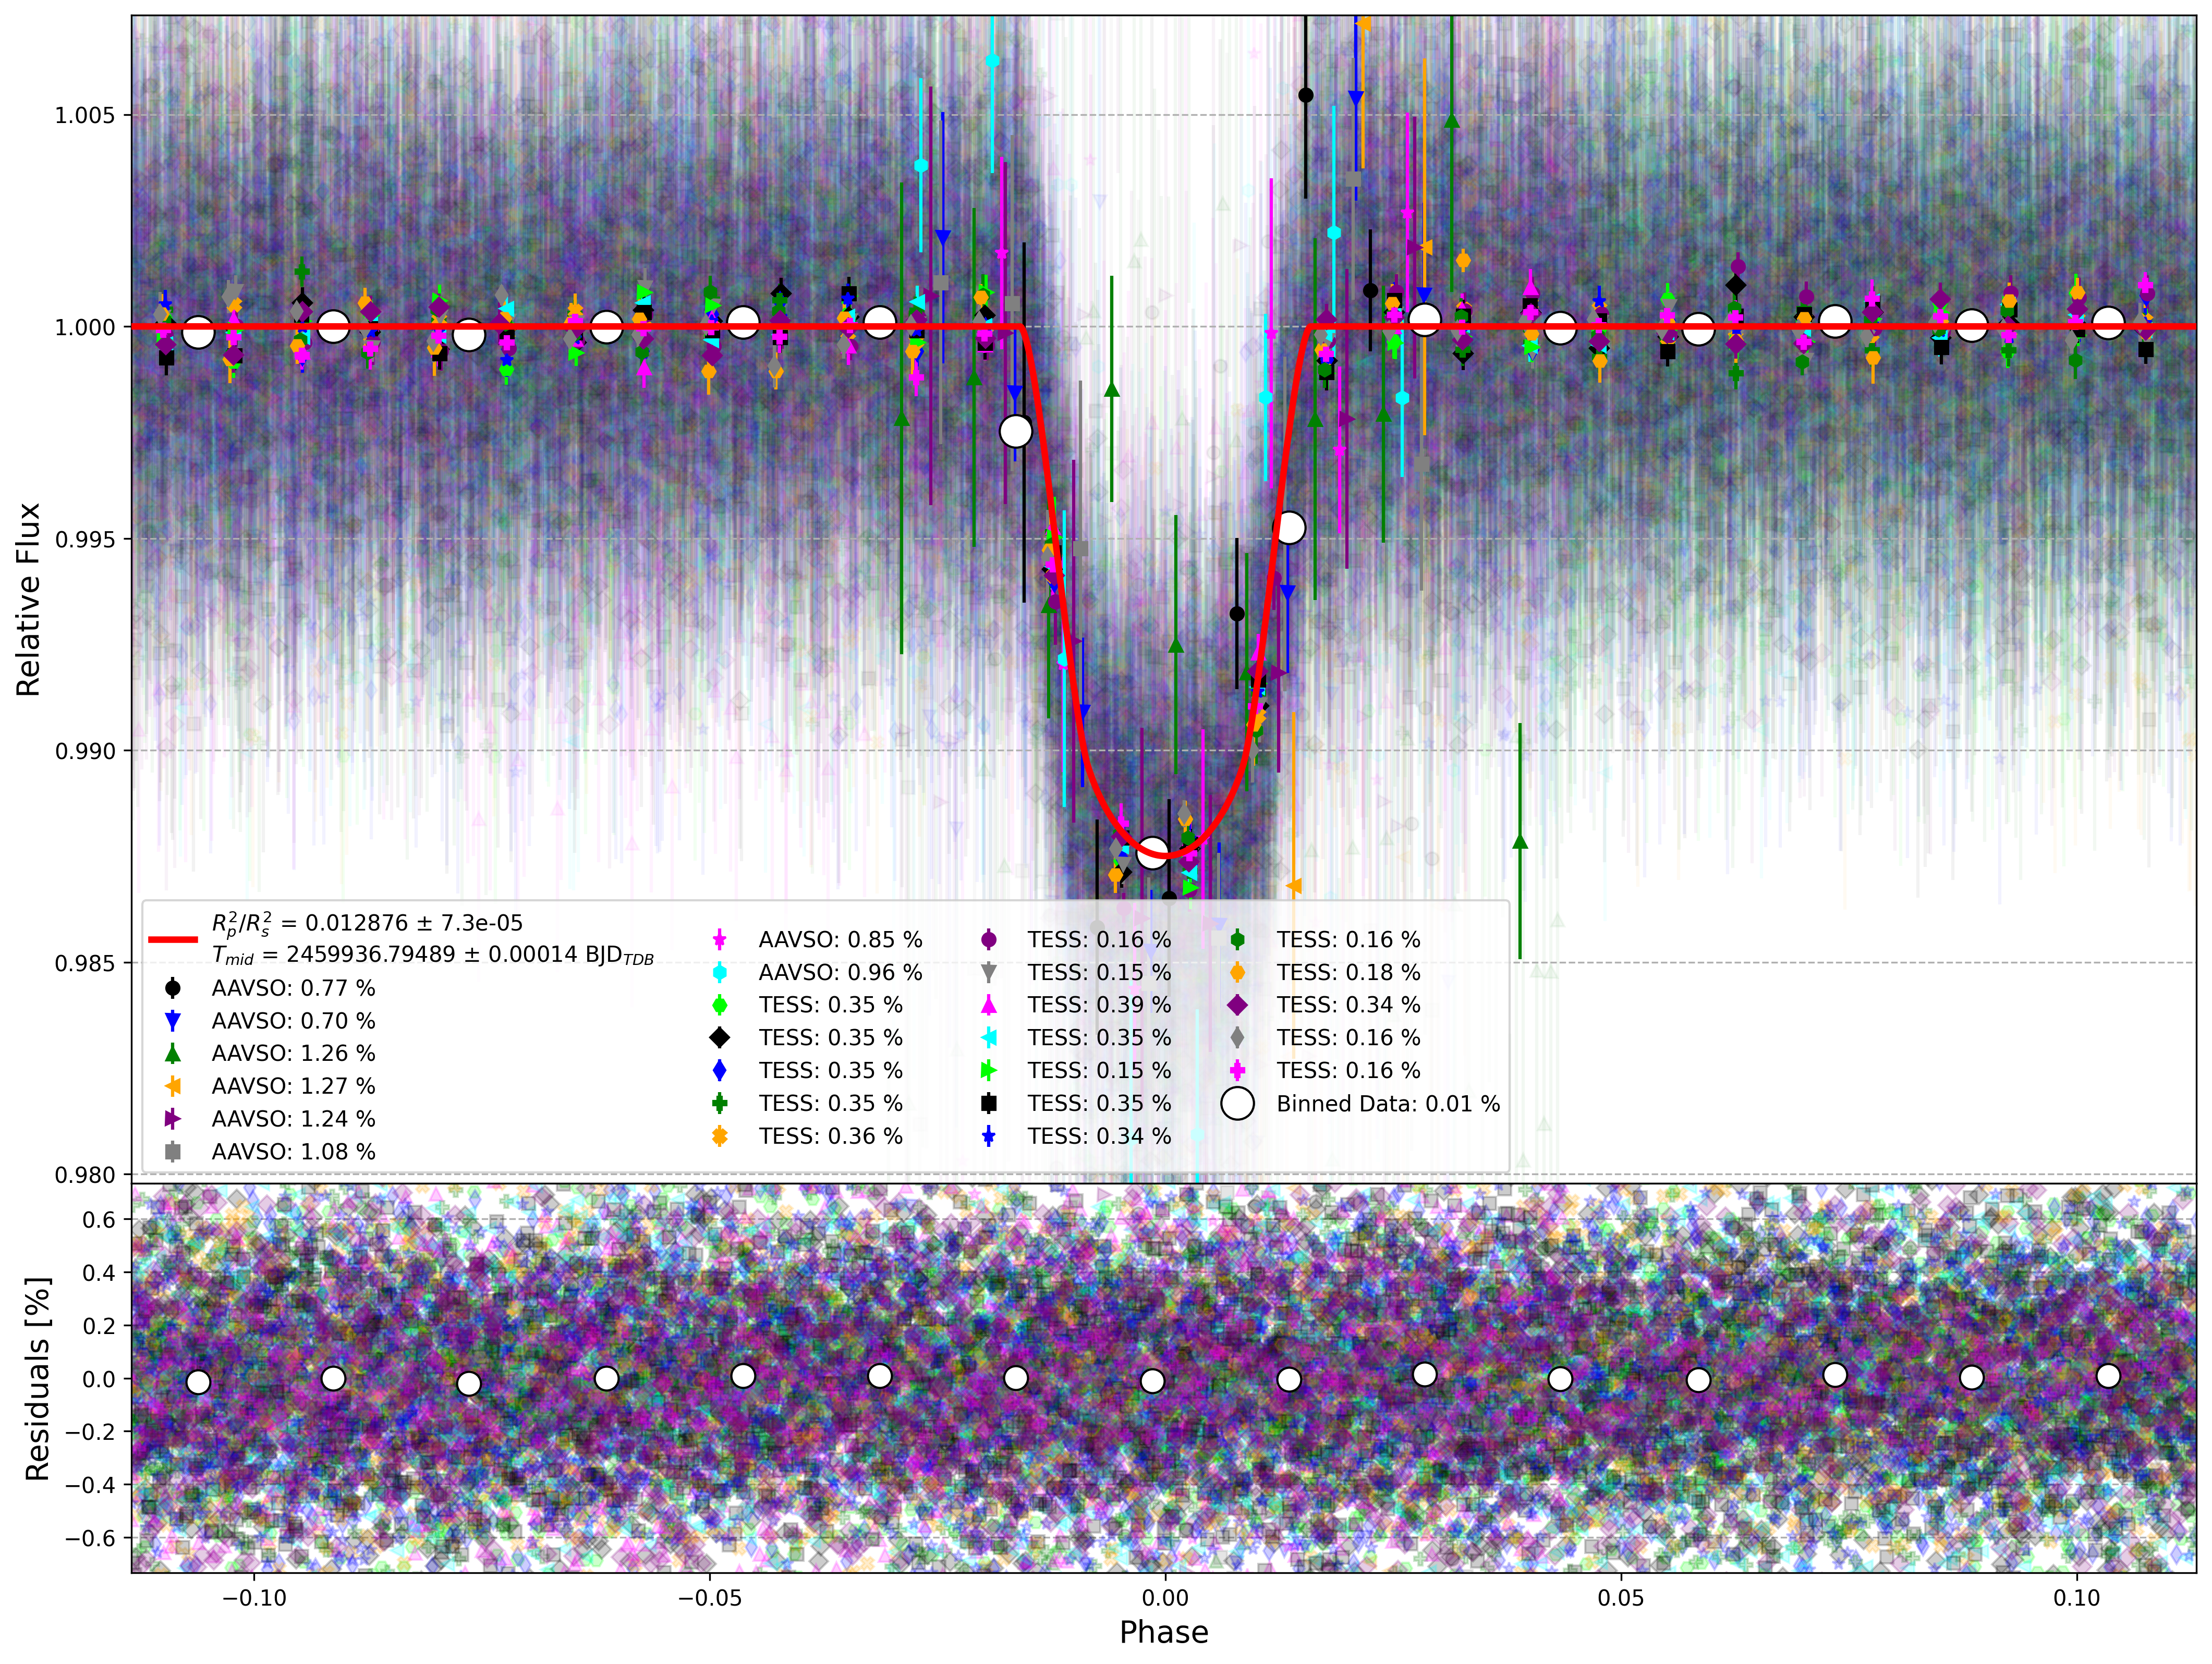Click the green triangle AAVSO 1.26 % legend marker

[172, 1053]
